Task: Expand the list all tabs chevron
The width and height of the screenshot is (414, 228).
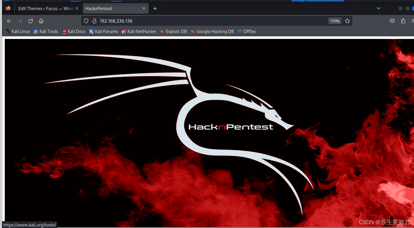Action: click(379, 8)
